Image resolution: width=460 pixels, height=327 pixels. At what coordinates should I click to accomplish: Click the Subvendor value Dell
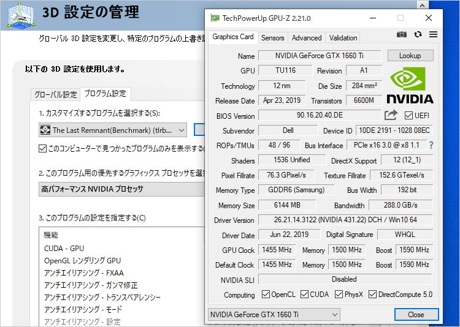(x=288, y=130)
